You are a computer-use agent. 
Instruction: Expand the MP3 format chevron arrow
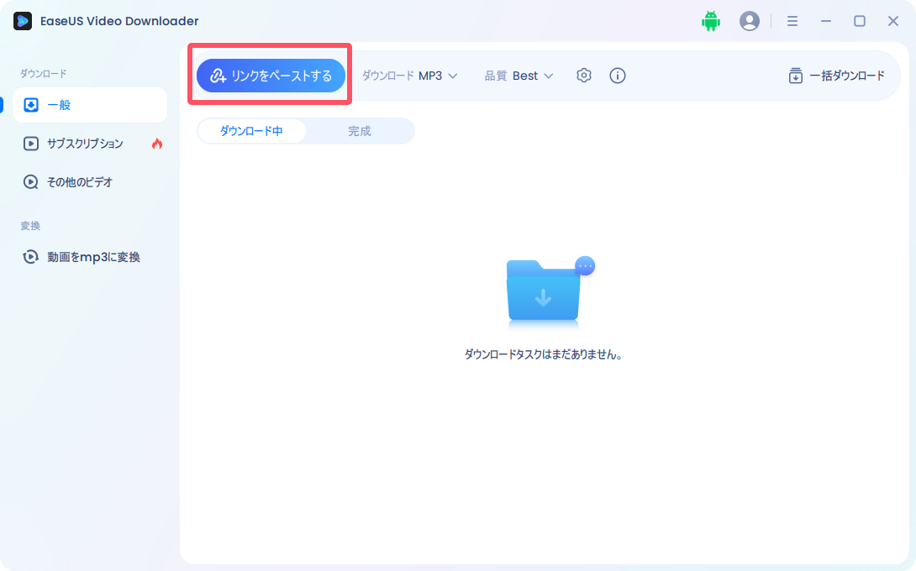[x=454, y=76]
